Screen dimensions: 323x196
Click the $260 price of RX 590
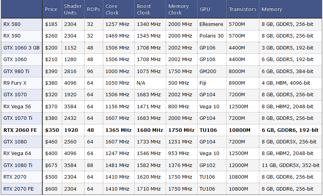point(51,36)
